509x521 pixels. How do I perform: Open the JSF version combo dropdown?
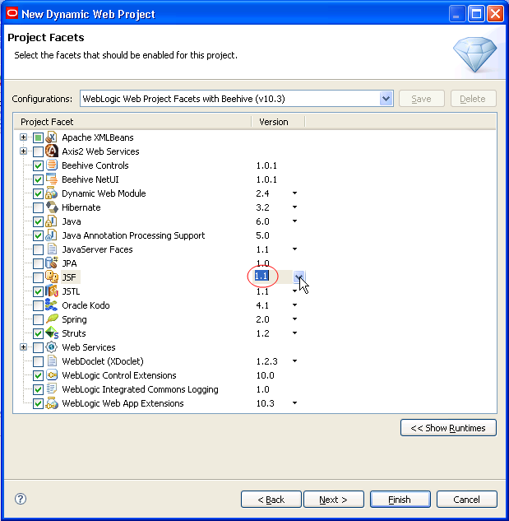pyautogui.click(x=298, y=277)
